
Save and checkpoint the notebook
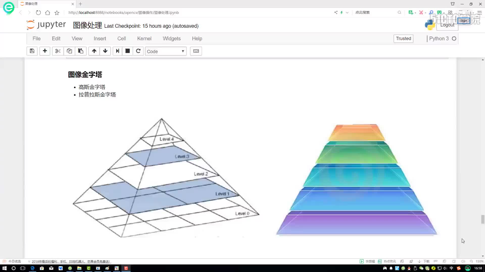click(x=32, y=51)
